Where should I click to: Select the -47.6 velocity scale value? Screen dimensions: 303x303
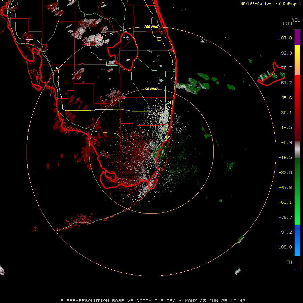285,188
